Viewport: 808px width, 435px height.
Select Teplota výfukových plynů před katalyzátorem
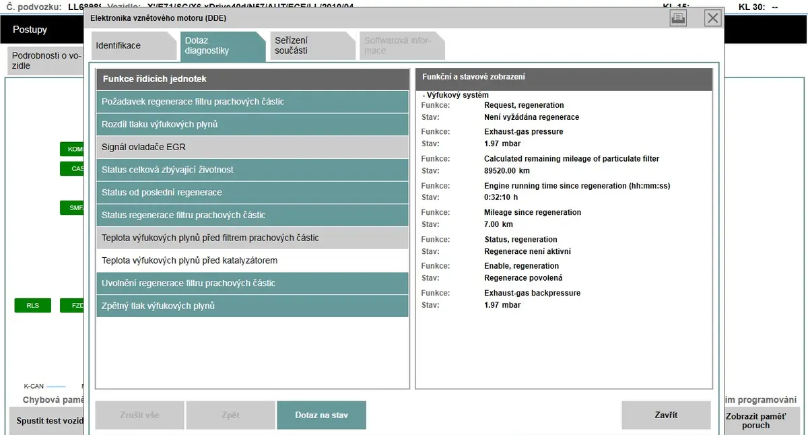coord(252,261)
